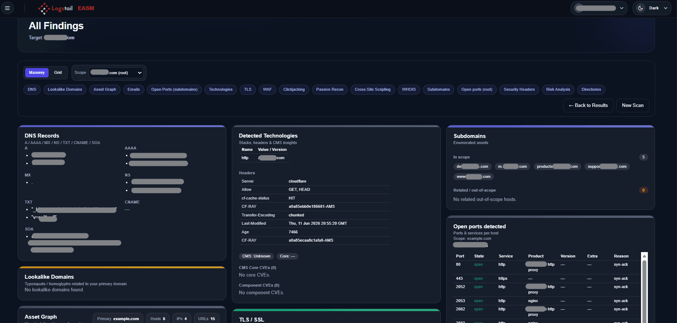This screenshot has height=323, width=677.
Task: Click the scrollbar up arrow in ports table
Action: 644,256
